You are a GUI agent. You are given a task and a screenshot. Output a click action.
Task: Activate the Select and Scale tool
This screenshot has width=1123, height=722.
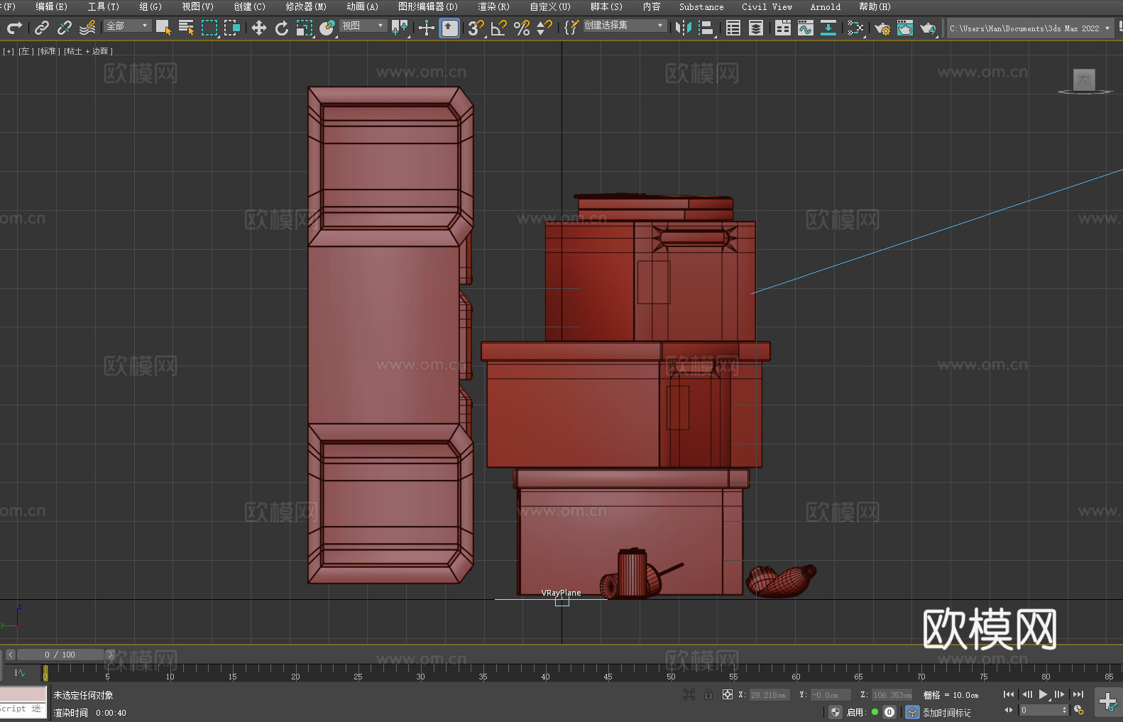click(305, 28)
